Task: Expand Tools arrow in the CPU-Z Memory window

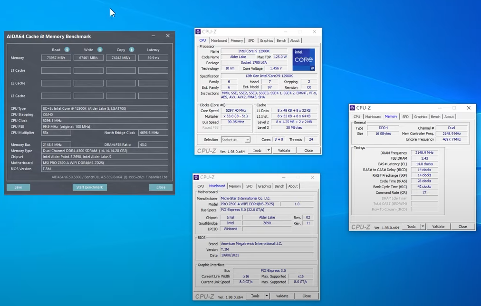Action: point(423,227)
